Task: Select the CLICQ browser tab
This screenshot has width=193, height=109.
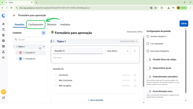Action: pos(19,2)
